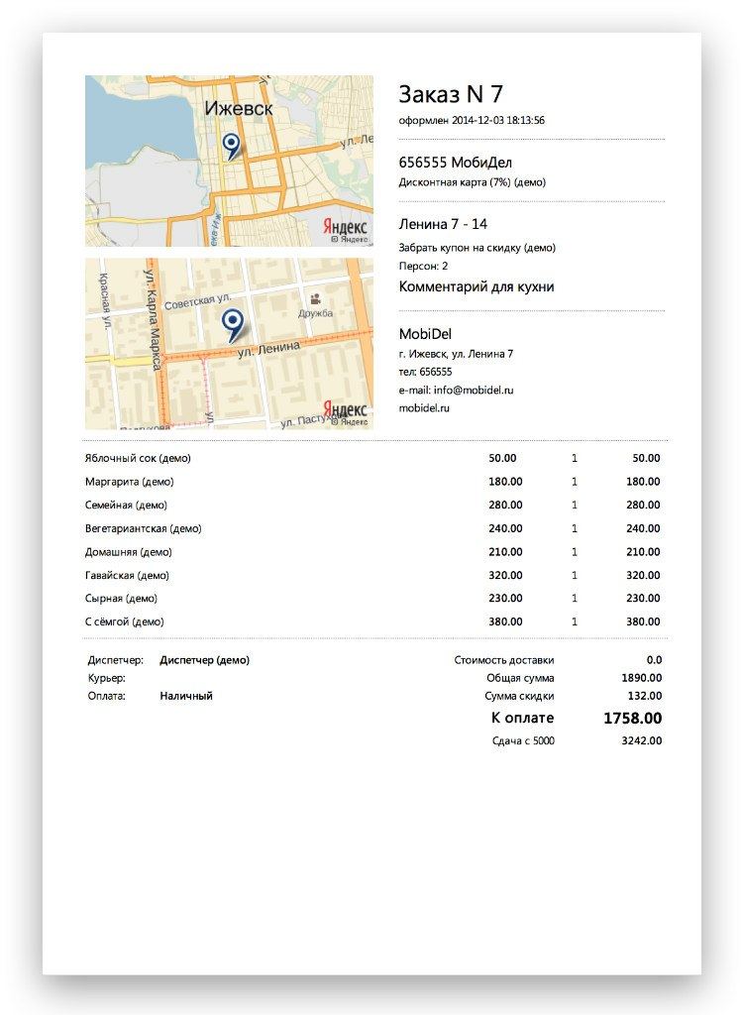Select Семейная row total 280.00
The height and width of the screenshot is (1015, 742).
click(643, 505)
